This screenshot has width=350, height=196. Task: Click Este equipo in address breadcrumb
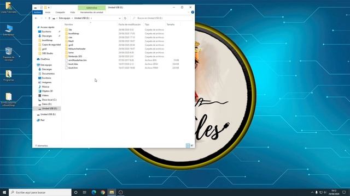pos(65,18)
